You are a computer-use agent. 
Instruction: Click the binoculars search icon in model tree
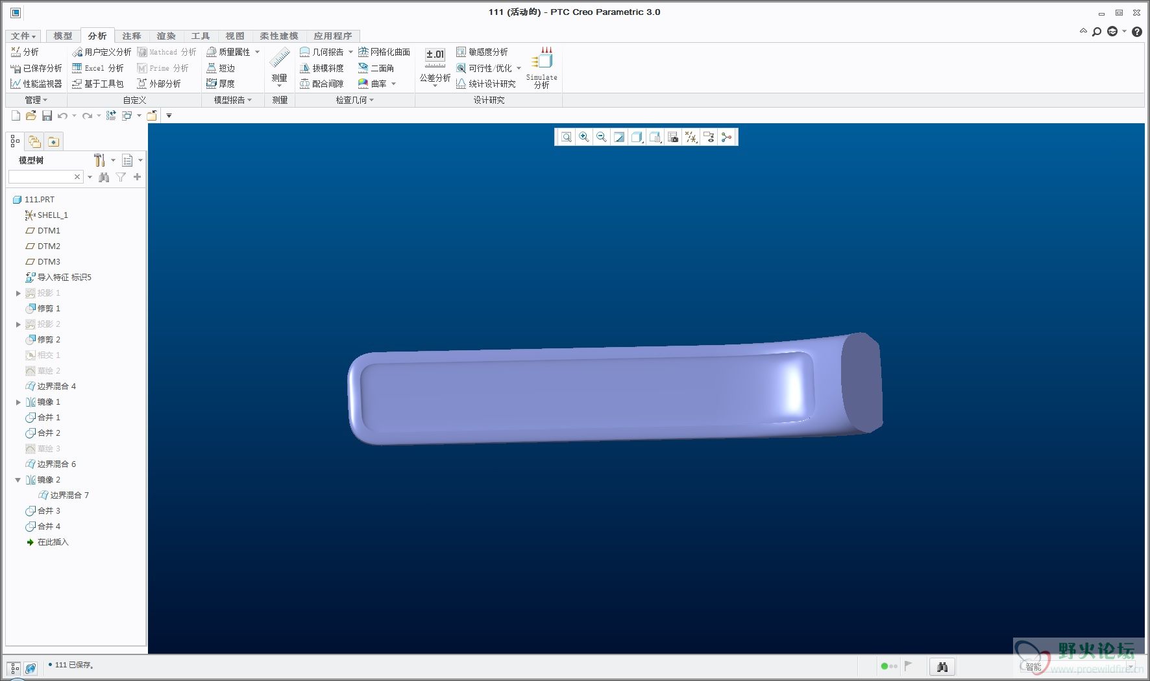click(104, 177)
